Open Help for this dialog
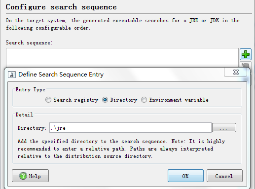The height and width of the screenshot is (189, 255). click(x=30, y=176)
